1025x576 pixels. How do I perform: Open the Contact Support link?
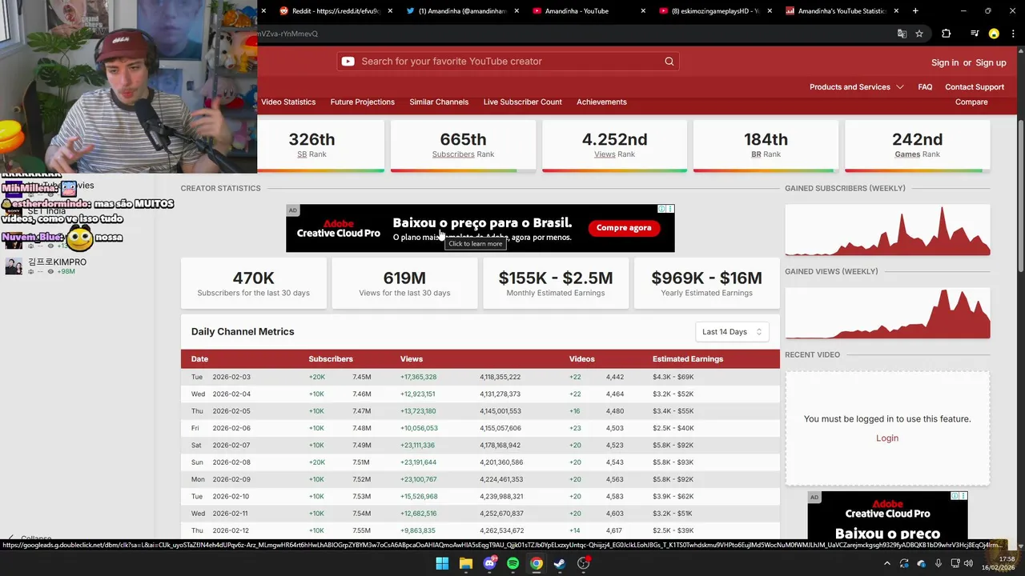(x=975, y=86)
